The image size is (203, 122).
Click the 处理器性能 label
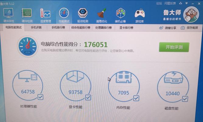coord(29,106)
